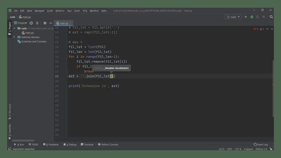
Task: Toggle the Project tool window side tab
Action: (10, 28)
